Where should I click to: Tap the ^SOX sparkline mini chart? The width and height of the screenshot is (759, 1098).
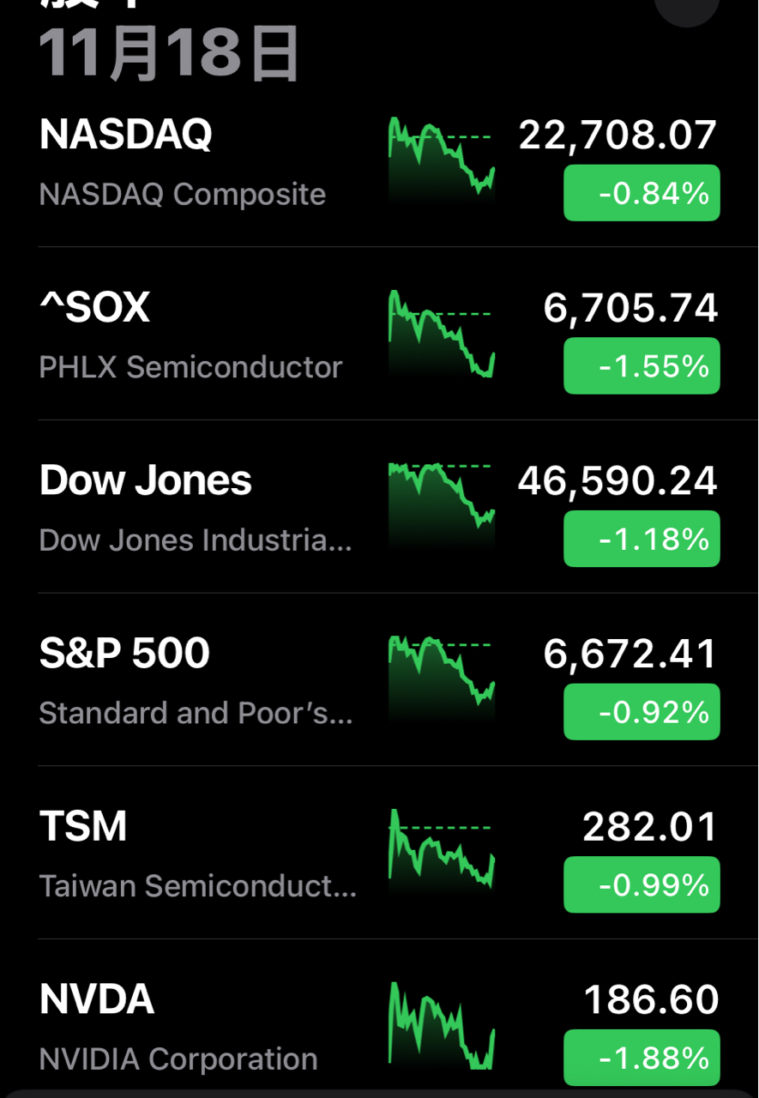441,334
